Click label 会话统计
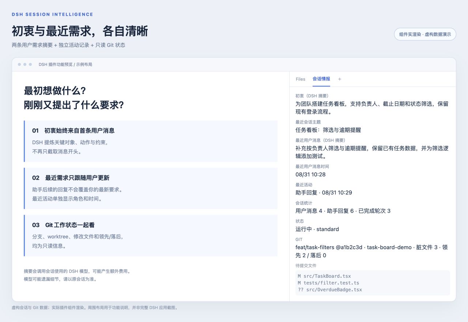The image size is (468, 322). [x=304, y=203]
